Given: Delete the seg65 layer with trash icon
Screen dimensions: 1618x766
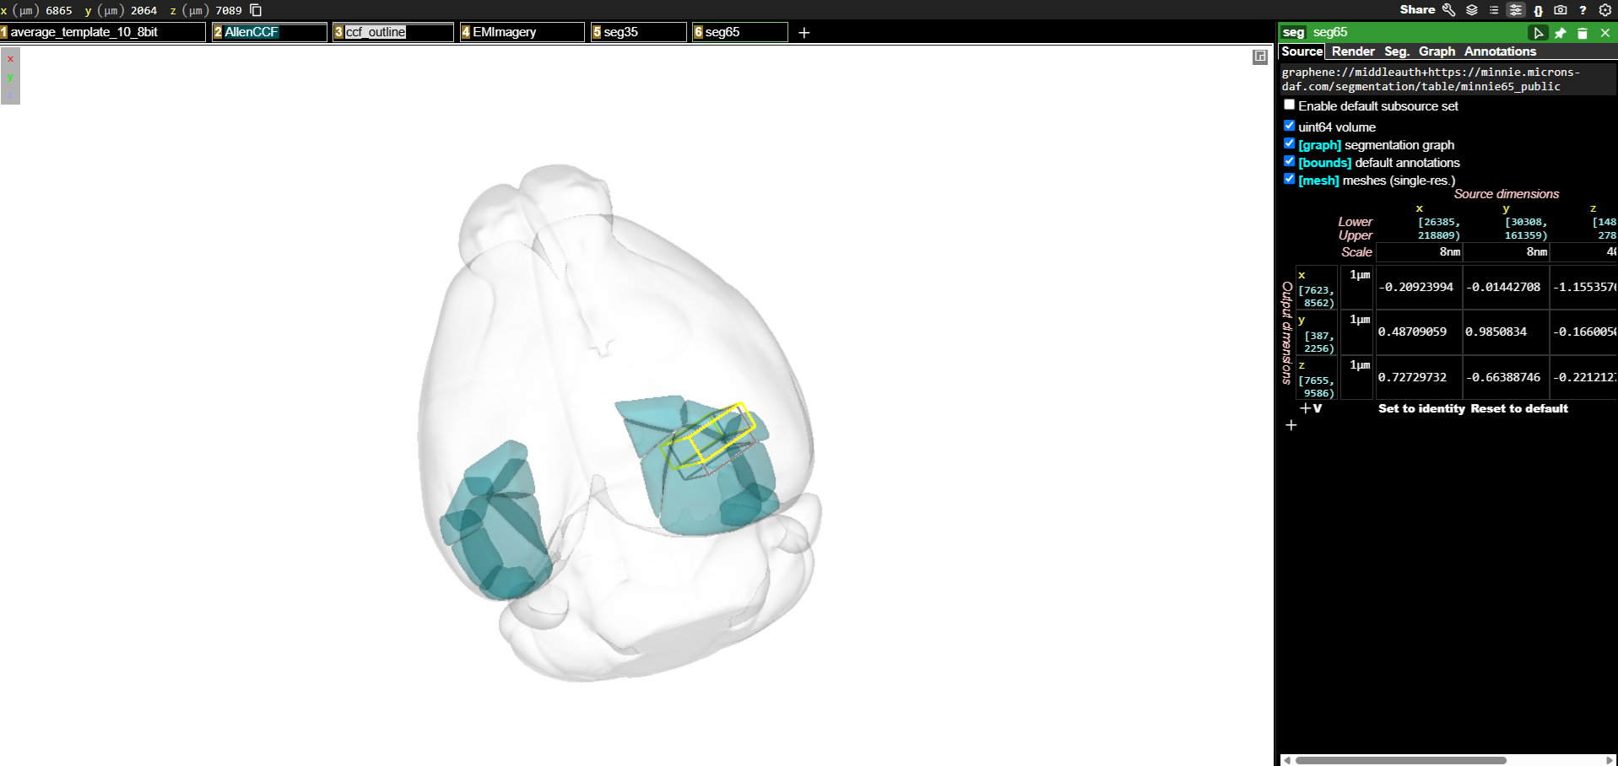Looking at the screenshot, I should point(1583,33).
